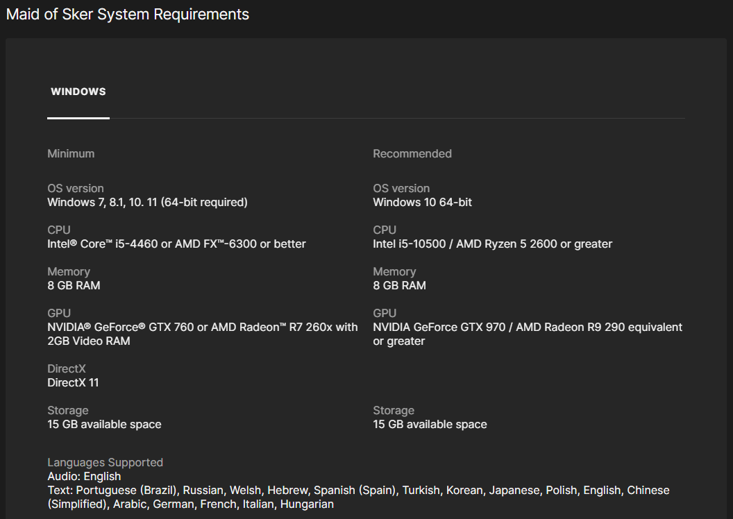Click 'Windows 10 64-bit' text

[423, 203]
